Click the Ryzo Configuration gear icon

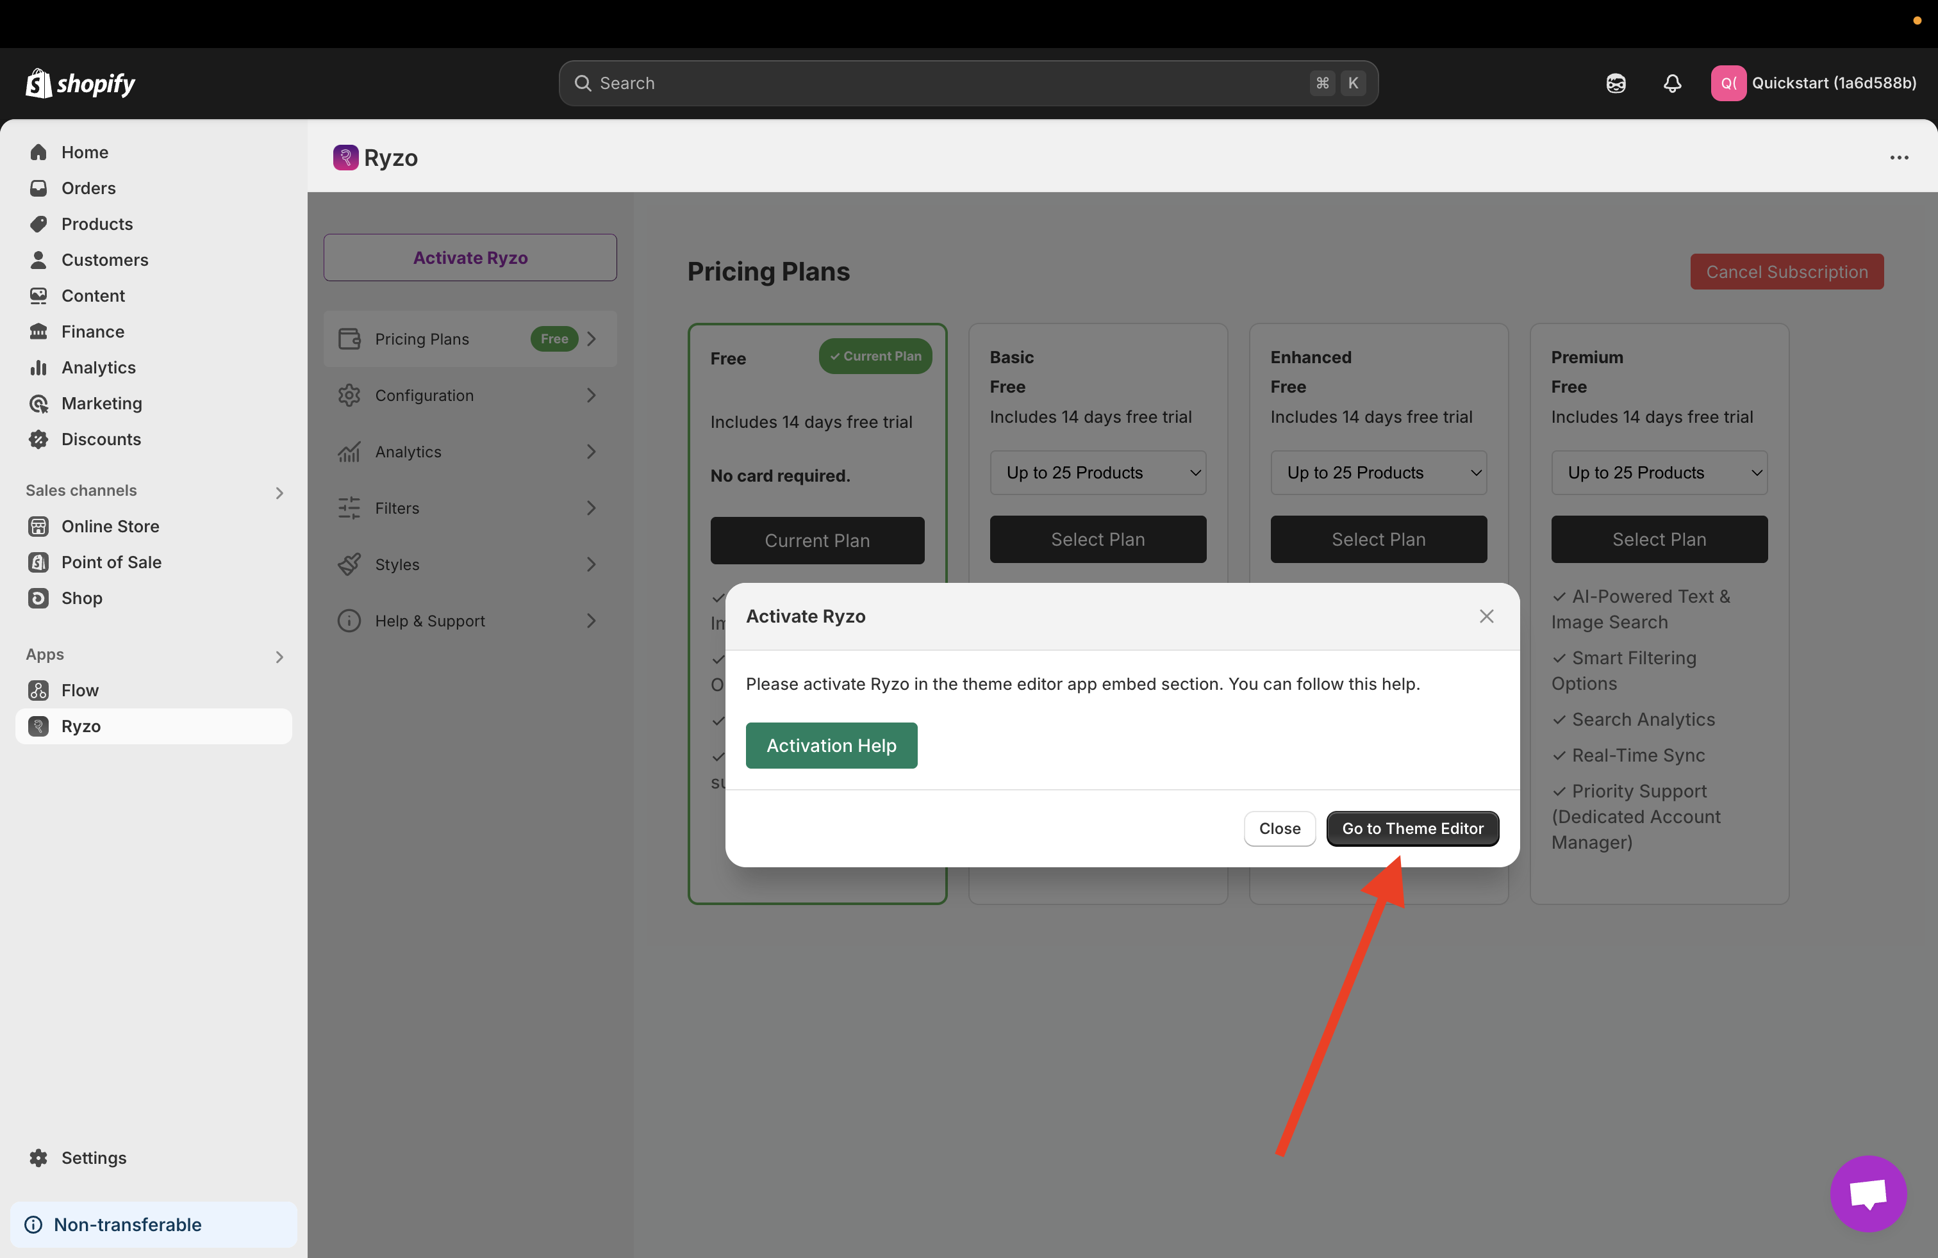(349, 395)
